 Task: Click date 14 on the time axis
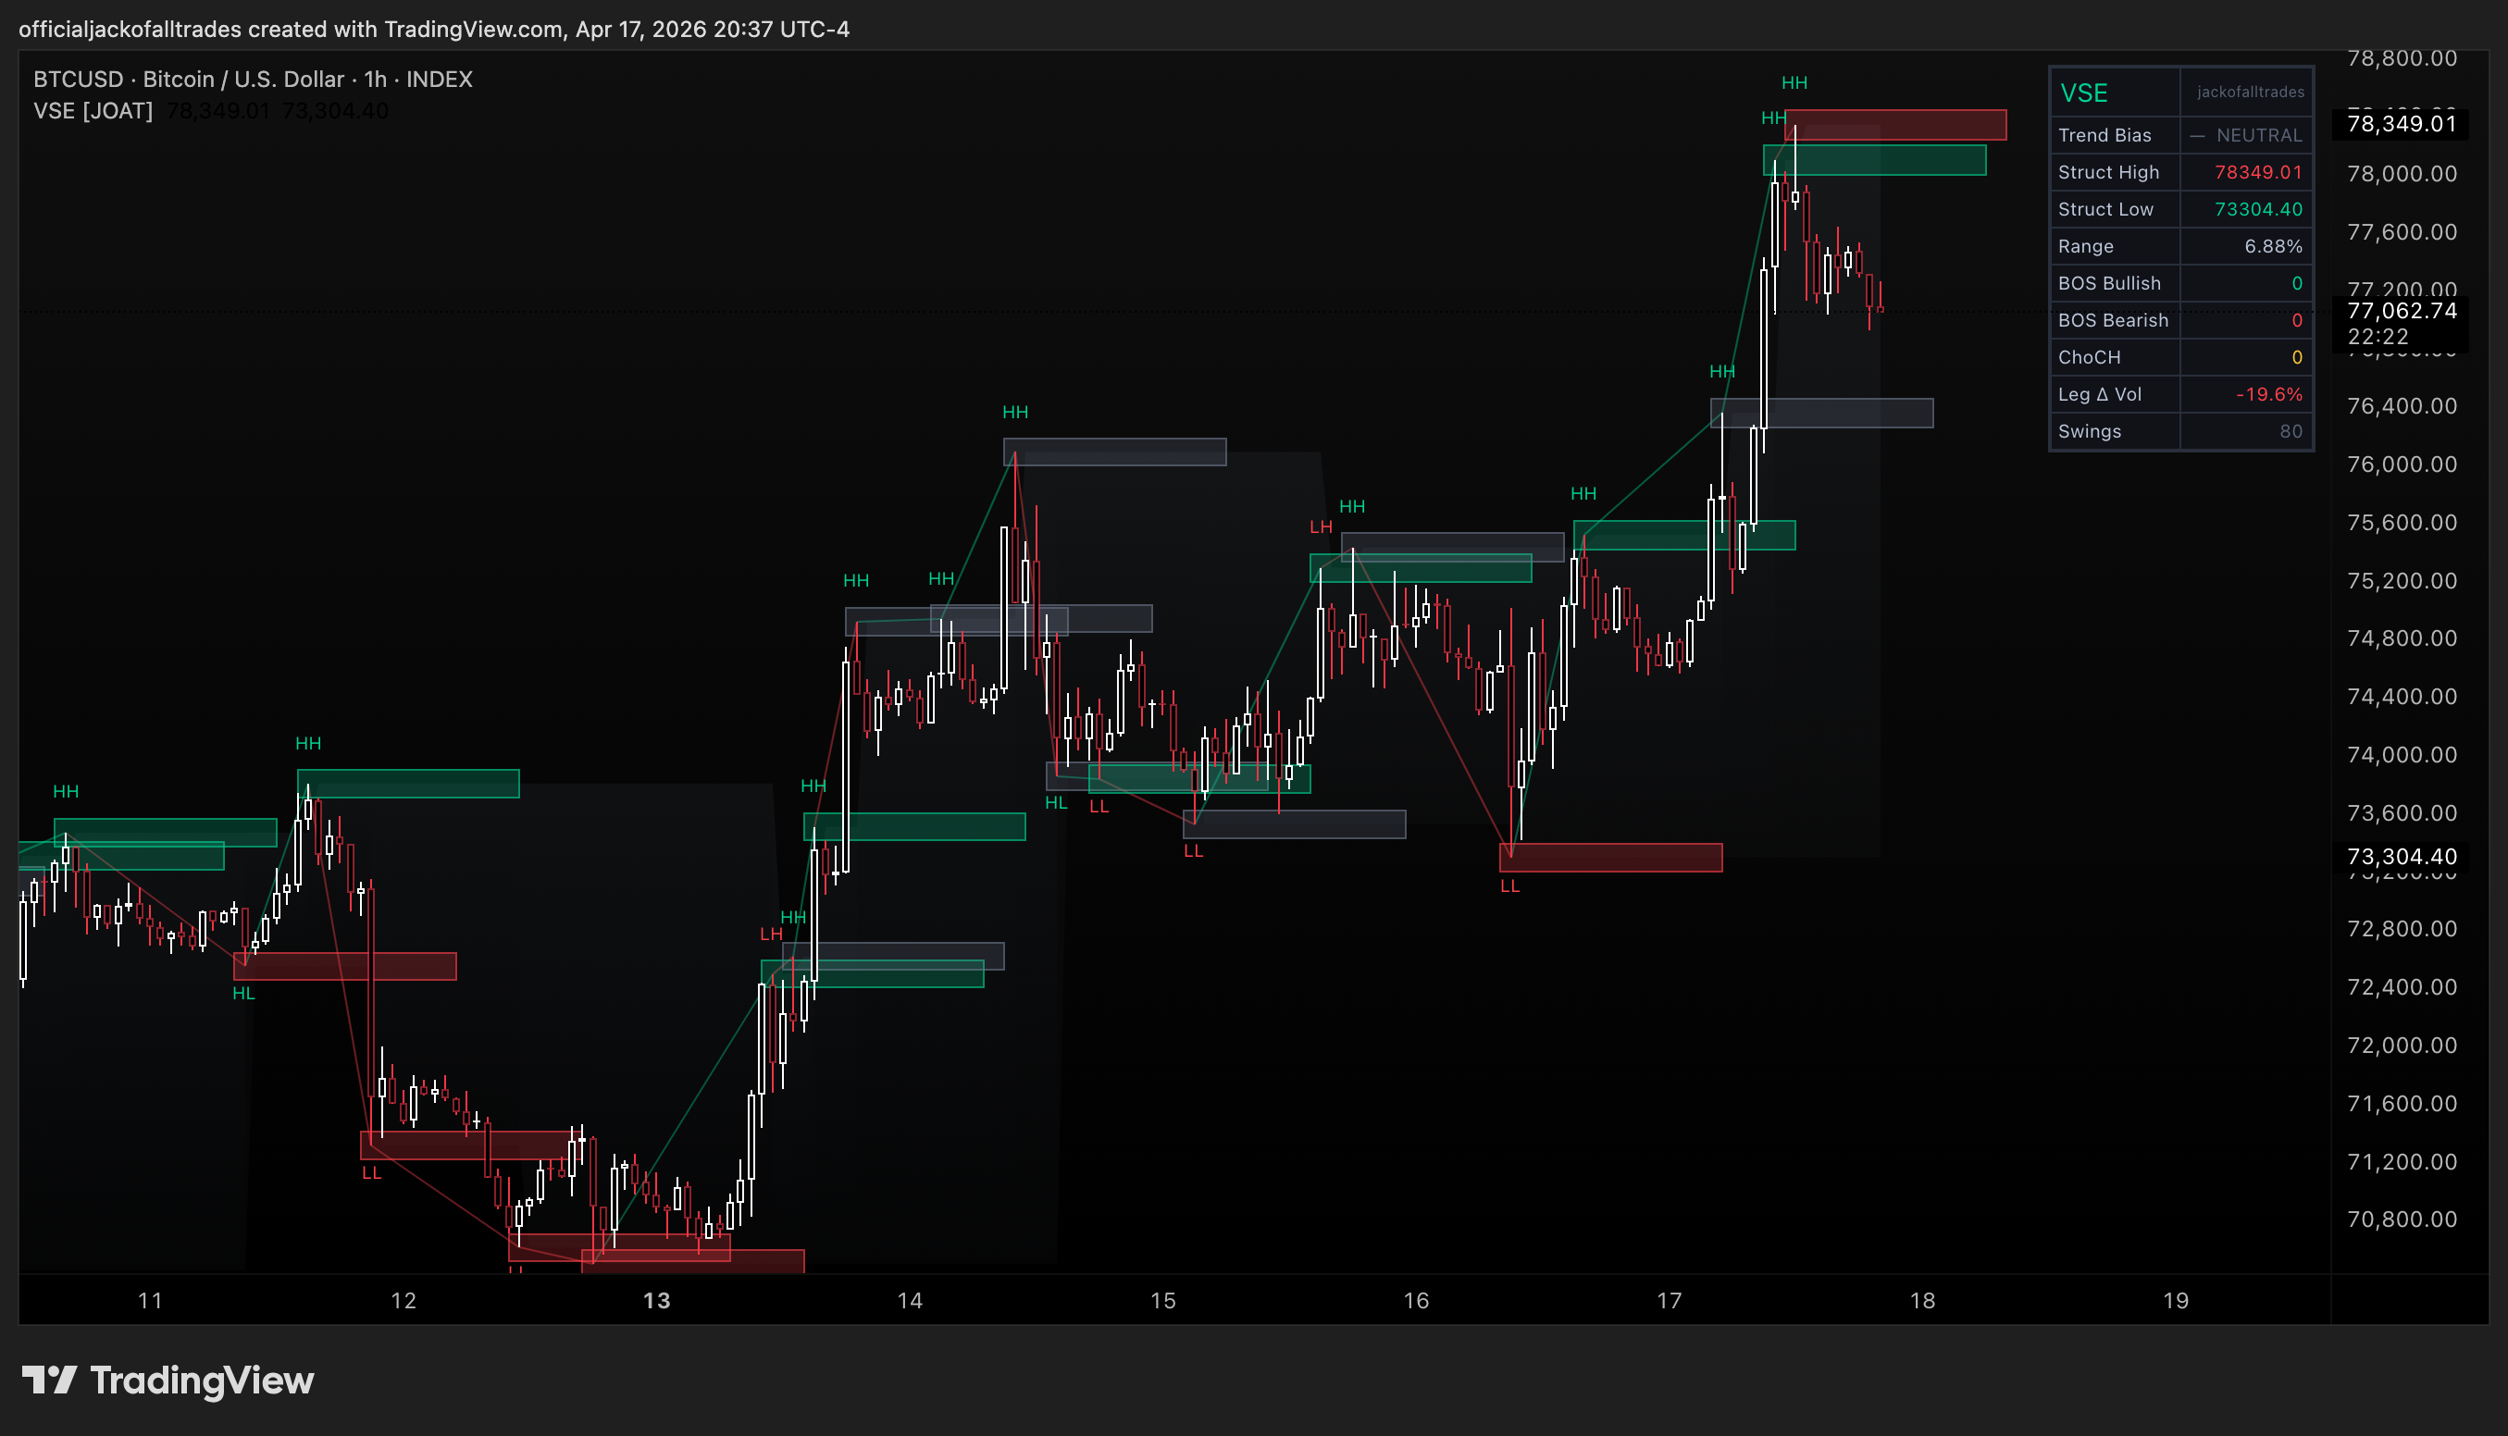tap(911, 1300)
